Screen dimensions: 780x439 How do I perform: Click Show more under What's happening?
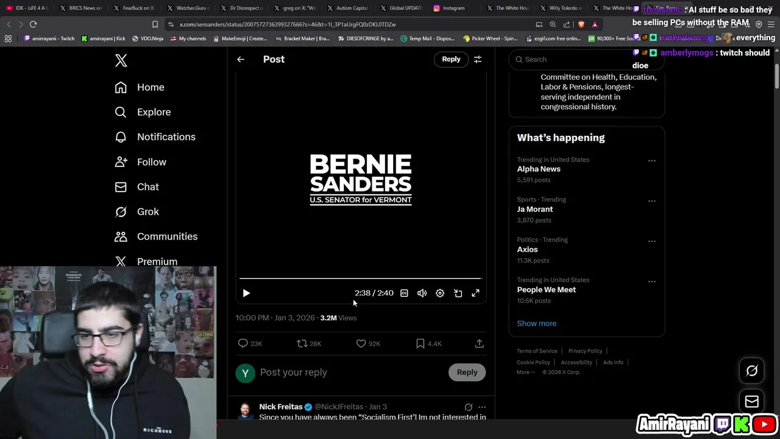point(537,323)
